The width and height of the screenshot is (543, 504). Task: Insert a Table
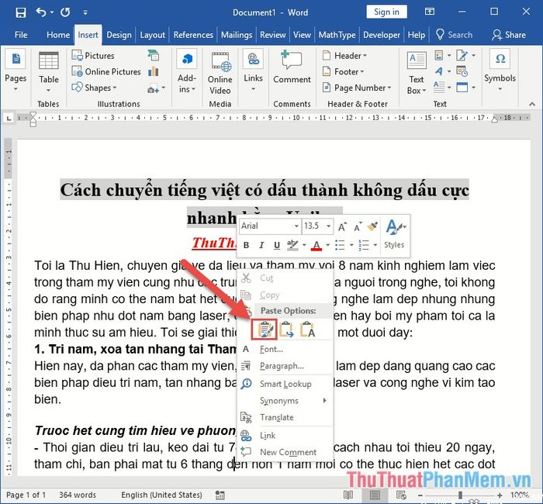click(x=48, y=73)
